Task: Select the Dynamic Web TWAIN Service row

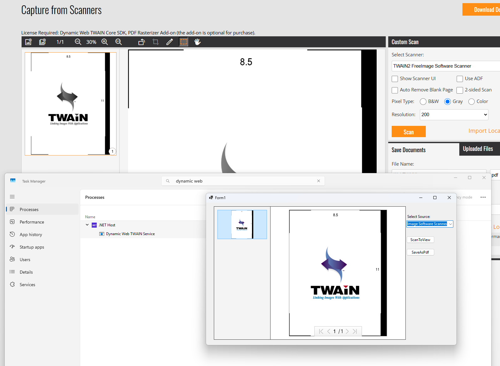Action: [x=143, y=234]
